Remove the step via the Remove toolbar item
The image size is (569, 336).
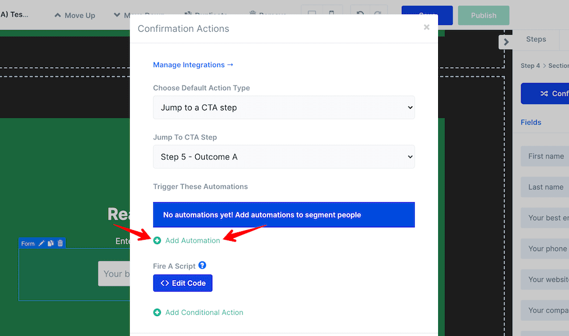coord(266,15)
